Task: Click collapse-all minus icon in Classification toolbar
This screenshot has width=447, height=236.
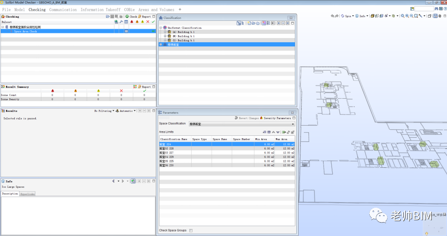Action: tap(283, 23)
